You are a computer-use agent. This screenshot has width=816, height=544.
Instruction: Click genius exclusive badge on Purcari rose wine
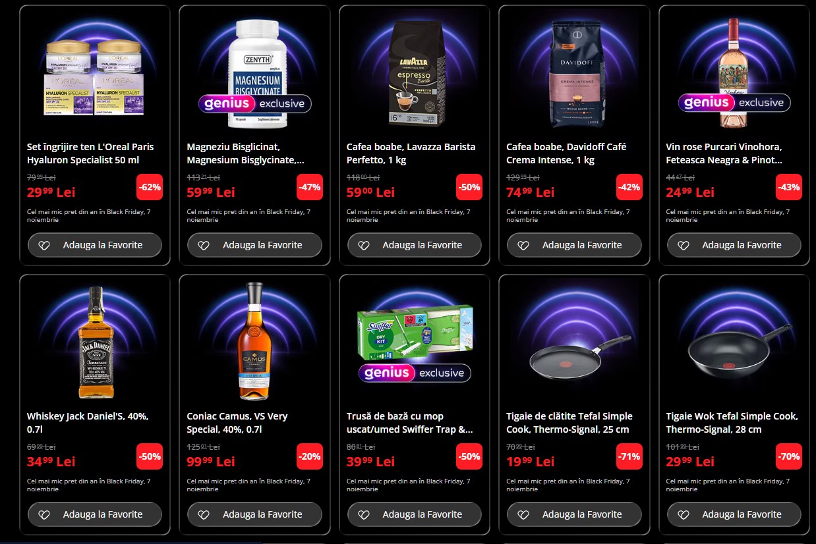tap(734, 102)
